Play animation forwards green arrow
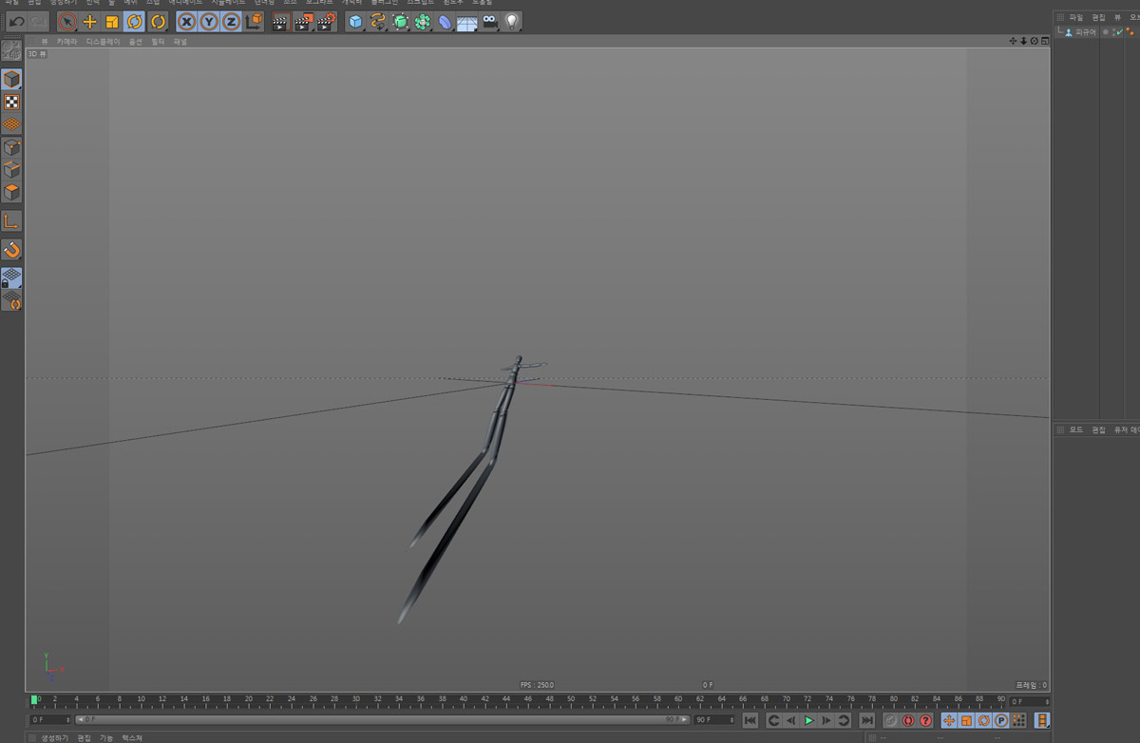This screenshot has height=743, width=1140. pos(808,721)
